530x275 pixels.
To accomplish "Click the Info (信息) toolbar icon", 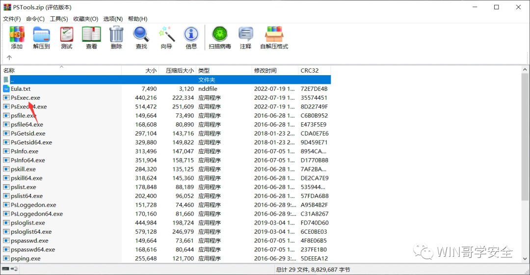I will (191, 34).
